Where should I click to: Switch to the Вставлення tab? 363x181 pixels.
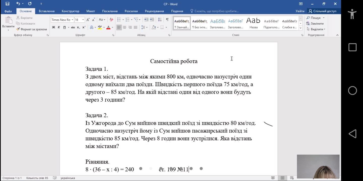click(47, 11)
